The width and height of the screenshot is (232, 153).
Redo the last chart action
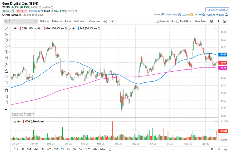(6, 83)
